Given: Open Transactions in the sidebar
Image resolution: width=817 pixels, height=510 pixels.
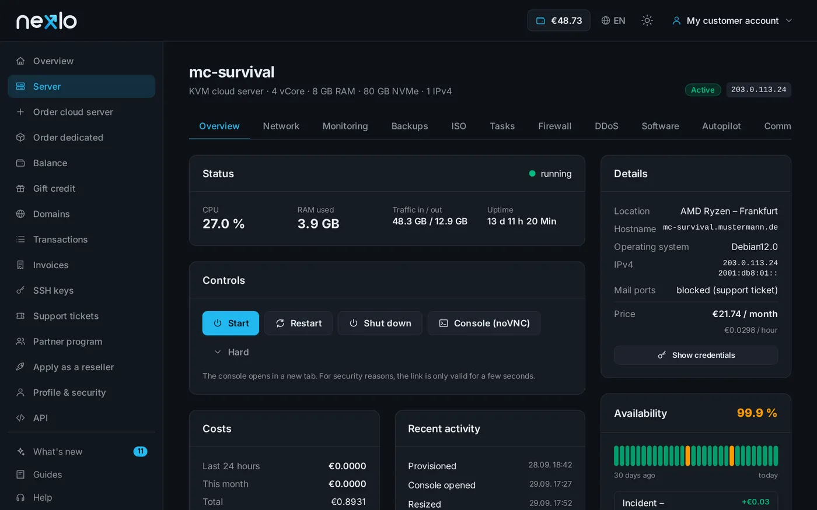Looking at the screenshot, I should (x=82, y=240).
